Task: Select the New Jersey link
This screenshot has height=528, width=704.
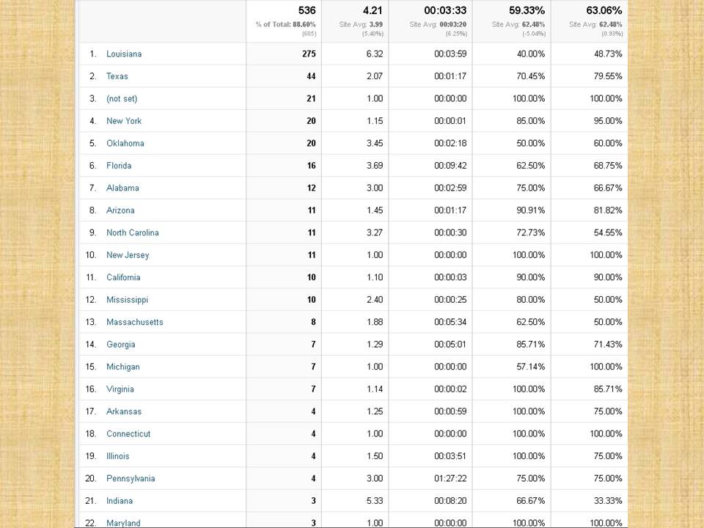Action: 128,255
